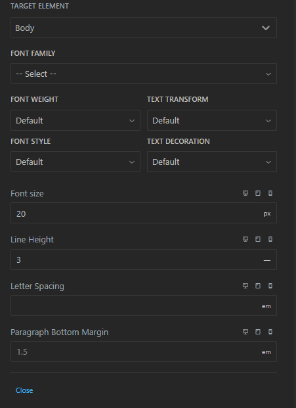
Task: Select desktop device icon for Font size
Action: [245, 193]
